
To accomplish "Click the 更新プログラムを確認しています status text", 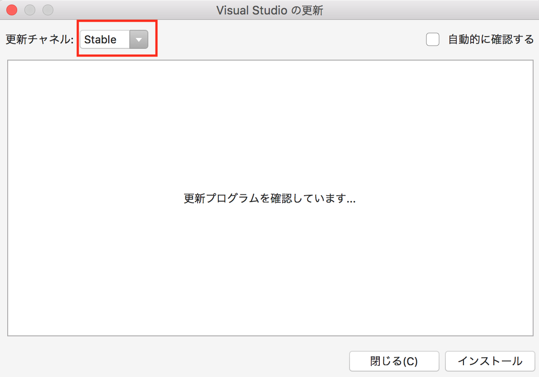I will click(270, 199).
